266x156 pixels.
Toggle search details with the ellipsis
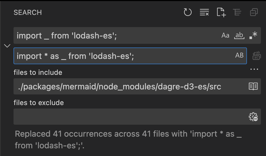(254, 69)
